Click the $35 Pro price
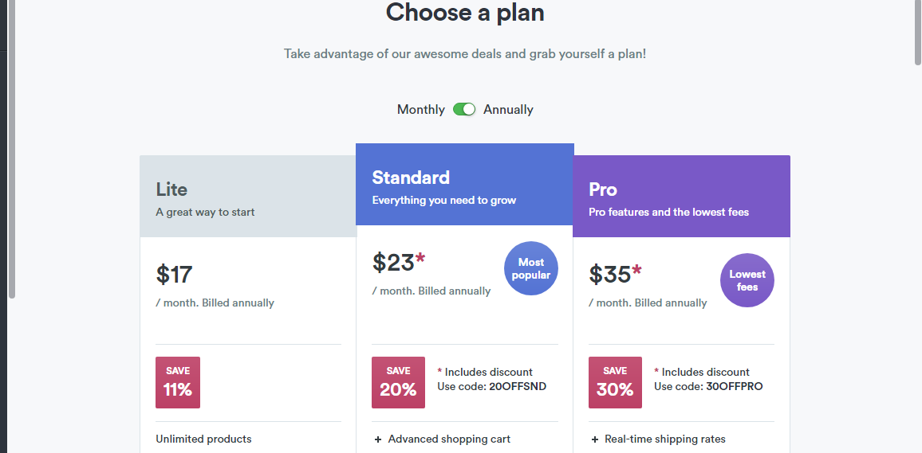 point(610,275)
